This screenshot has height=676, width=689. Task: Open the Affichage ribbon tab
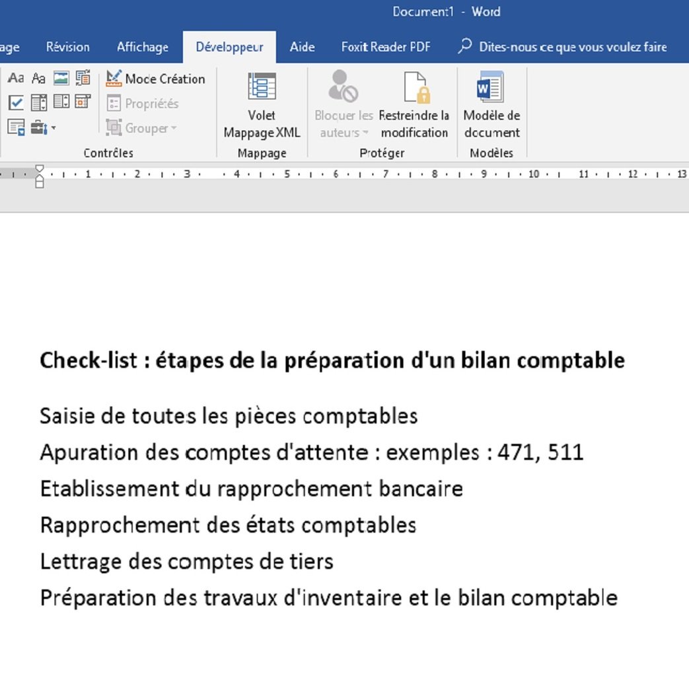click(x=142, y=47)
